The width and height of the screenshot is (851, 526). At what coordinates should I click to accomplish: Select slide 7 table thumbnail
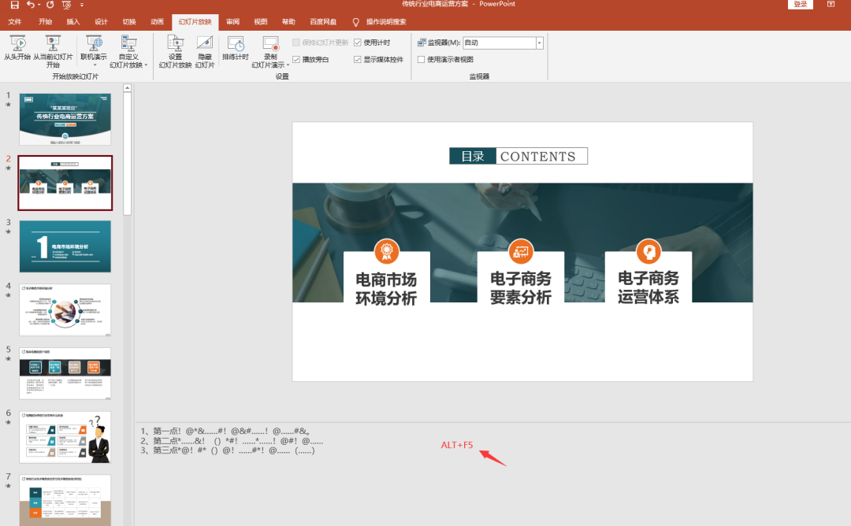[65, 500]
